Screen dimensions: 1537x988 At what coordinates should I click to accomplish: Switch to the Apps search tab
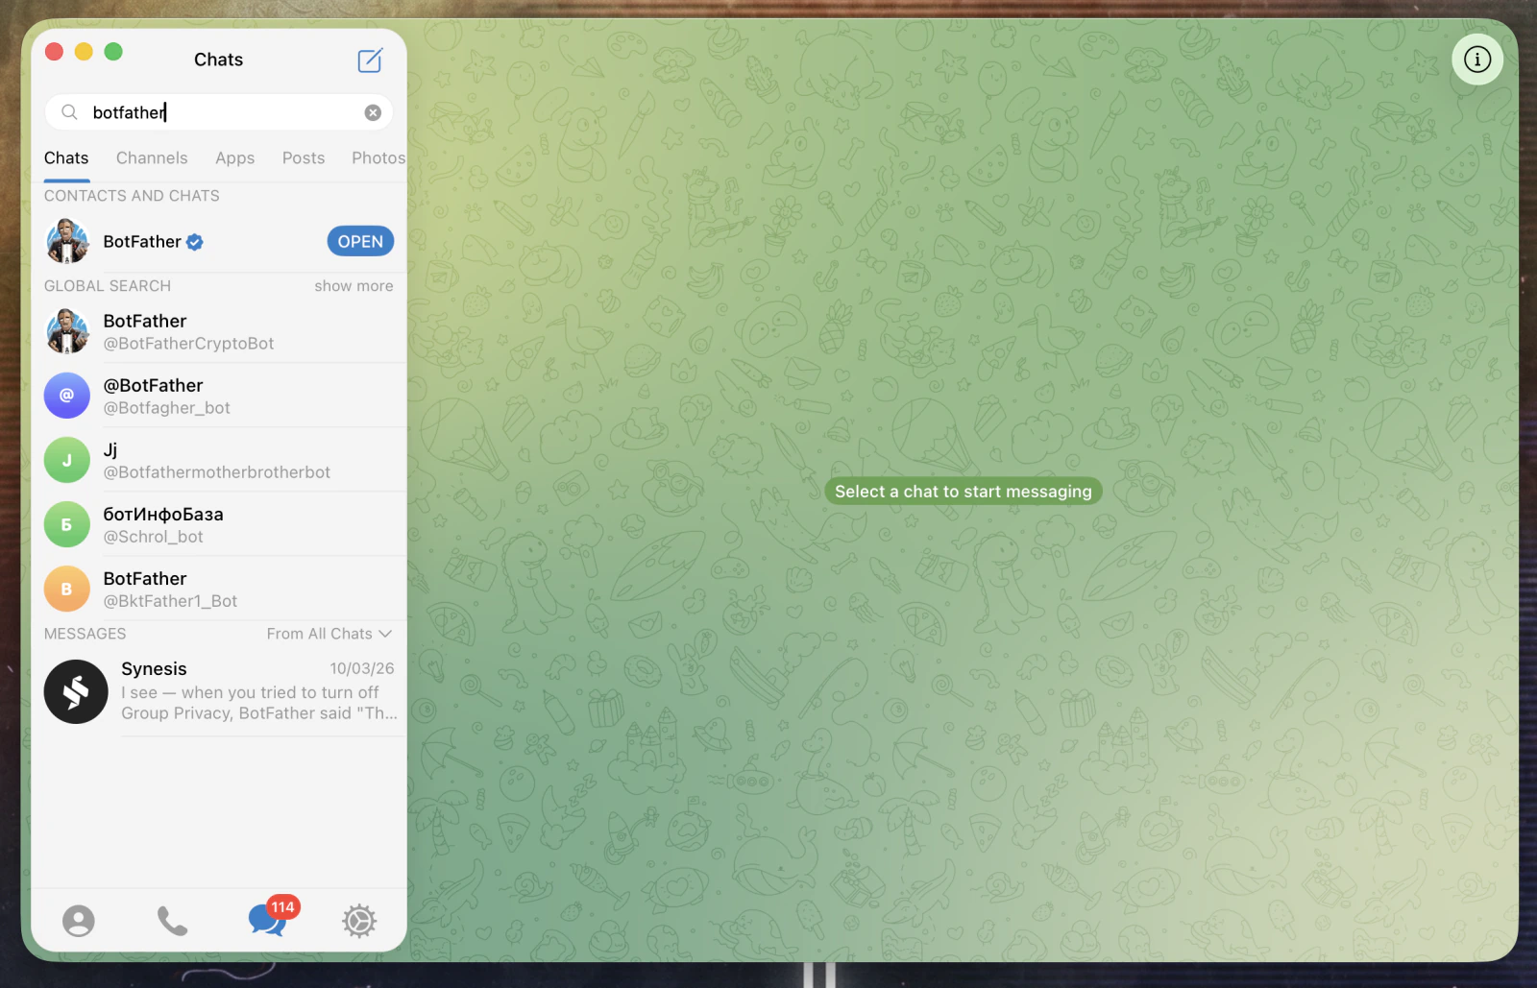tap(234, 158)
